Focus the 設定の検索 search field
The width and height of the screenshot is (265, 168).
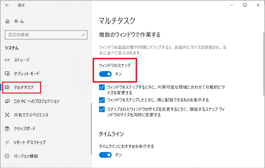(x=46, y=35)
